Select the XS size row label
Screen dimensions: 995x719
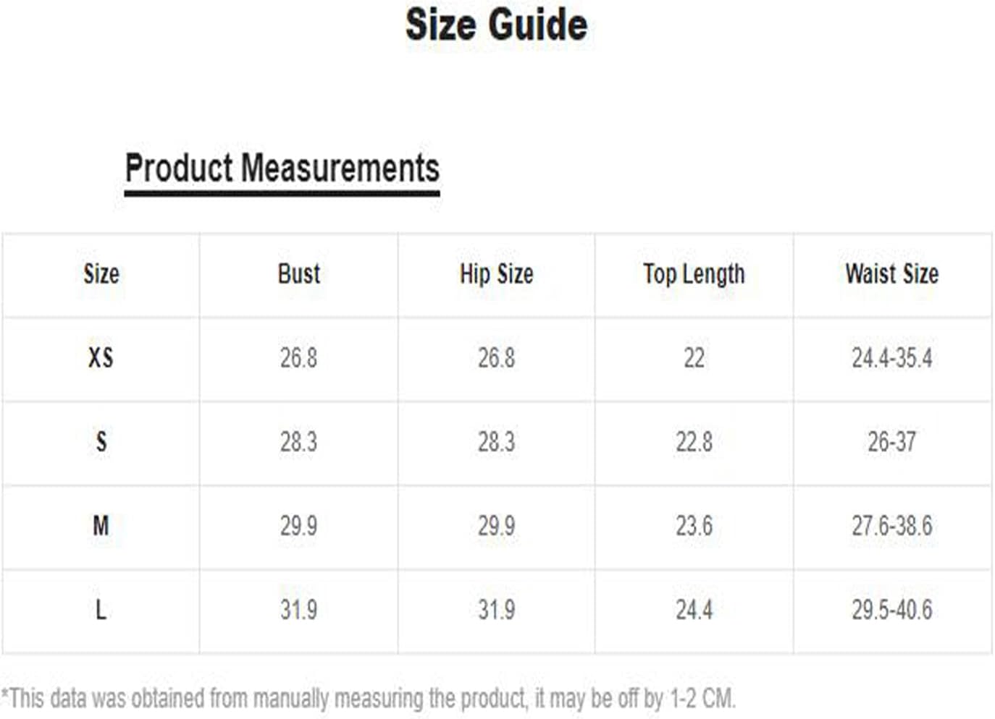(x=101, y=357)
